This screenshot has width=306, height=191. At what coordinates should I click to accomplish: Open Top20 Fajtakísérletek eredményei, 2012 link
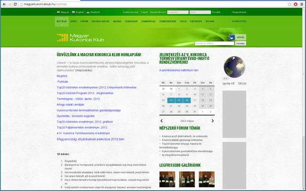82,127
